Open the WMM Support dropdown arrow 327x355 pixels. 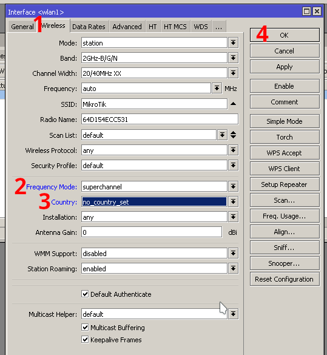pyautogui.click(x=233, y=253)
